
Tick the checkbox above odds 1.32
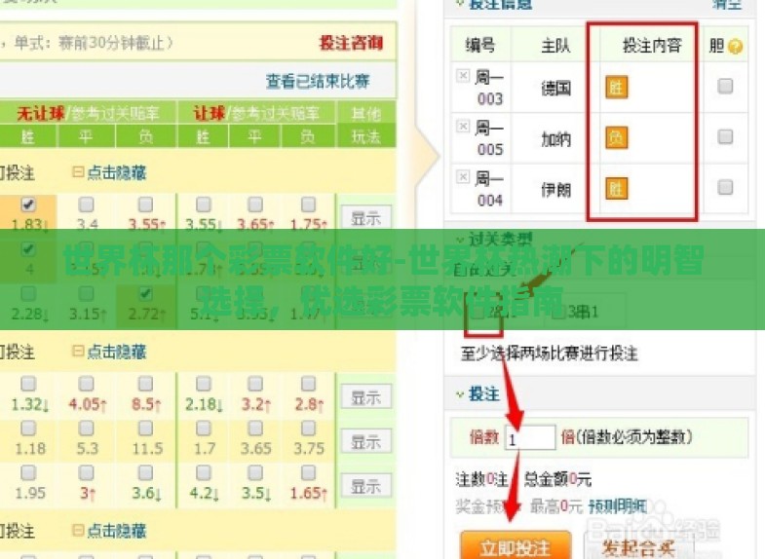click(x=28, y=384)
